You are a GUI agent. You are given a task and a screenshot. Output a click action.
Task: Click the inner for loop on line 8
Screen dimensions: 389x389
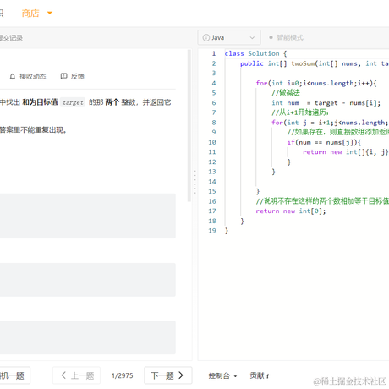tap(330, 123)
